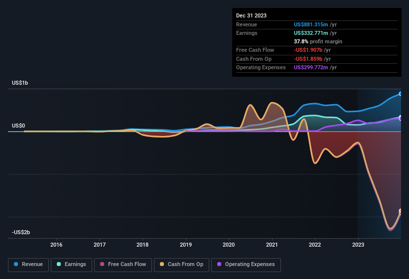The height and width of the screenshot is (279, 409).
Task: Click the Operating Expenses label in tooltip
Action: tap(261, 68)
